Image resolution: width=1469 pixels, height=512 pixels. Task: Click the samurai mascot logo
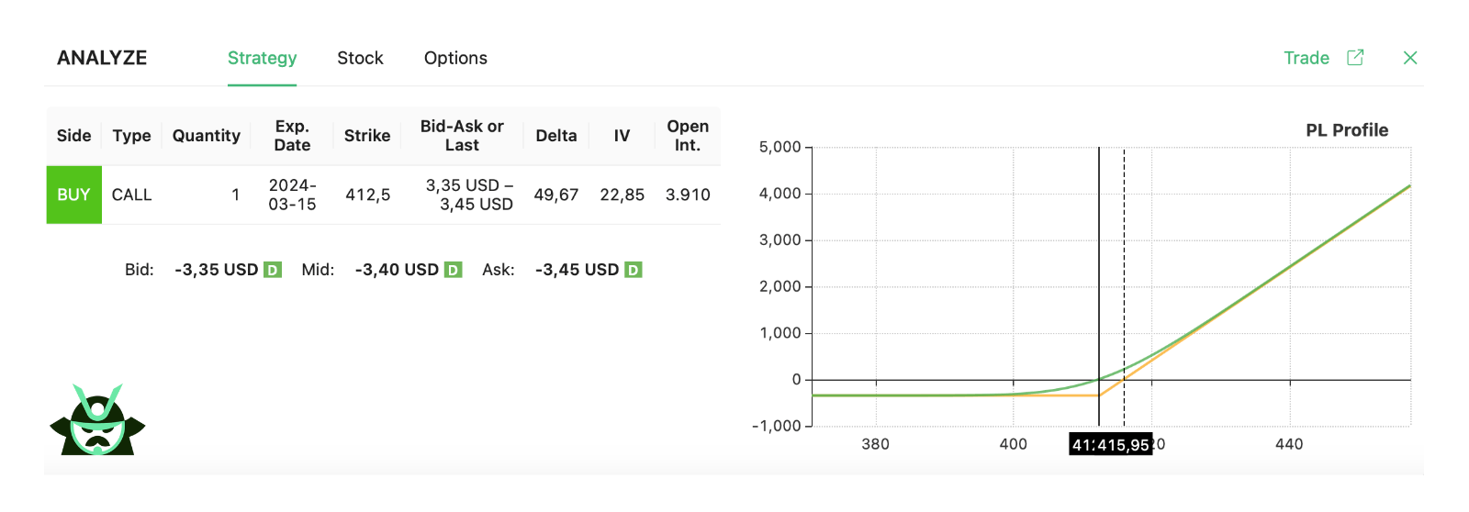[97, 421]
